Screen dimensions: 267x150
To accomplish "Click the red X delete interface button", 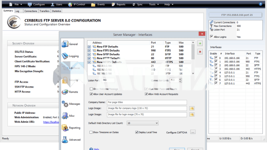I will [x=200, y=52].
